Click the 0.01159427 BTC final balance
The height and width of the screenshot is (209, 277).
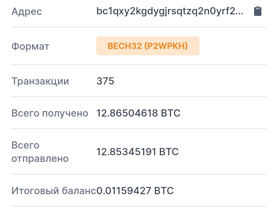coord(135,191)
